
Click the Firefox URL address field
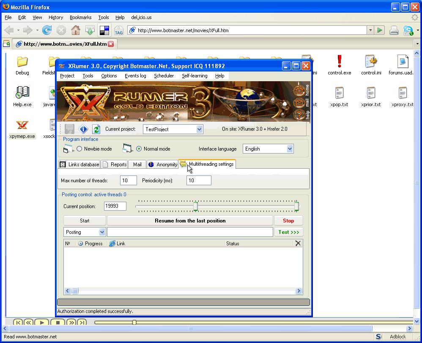pyautogui.click(x=248, y=30)
